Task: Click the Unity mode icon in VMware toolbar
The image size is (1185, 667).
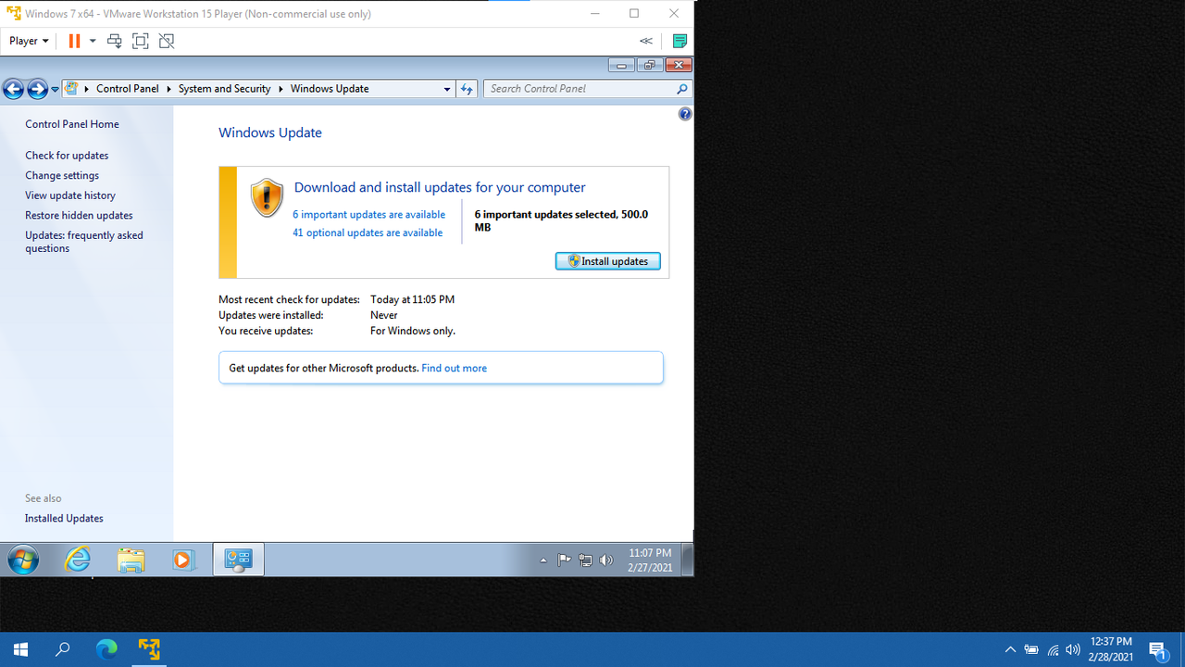Action: point(167,41)
